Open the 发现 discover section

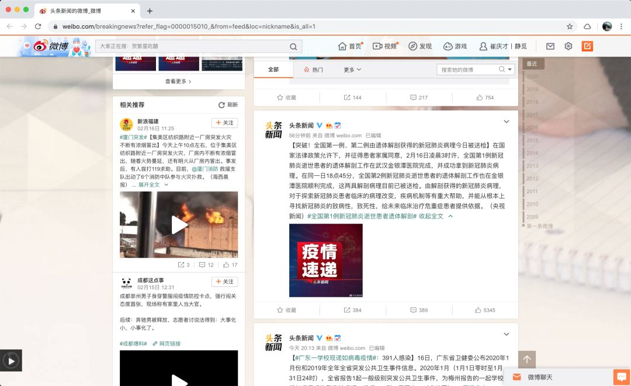420,46
